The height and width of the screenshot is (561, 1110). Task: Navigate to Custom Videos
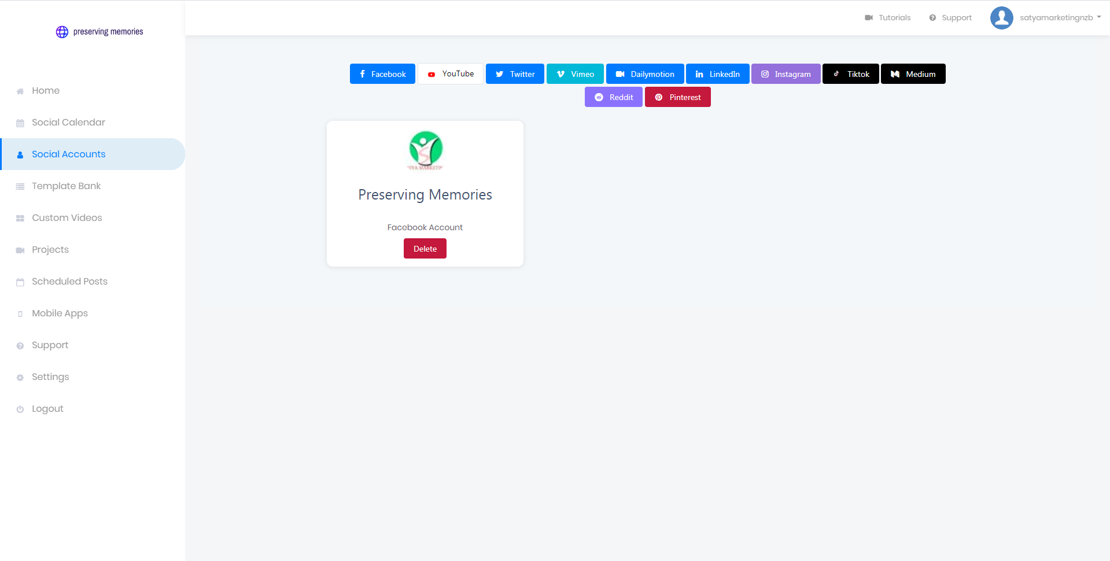point(93,218)
